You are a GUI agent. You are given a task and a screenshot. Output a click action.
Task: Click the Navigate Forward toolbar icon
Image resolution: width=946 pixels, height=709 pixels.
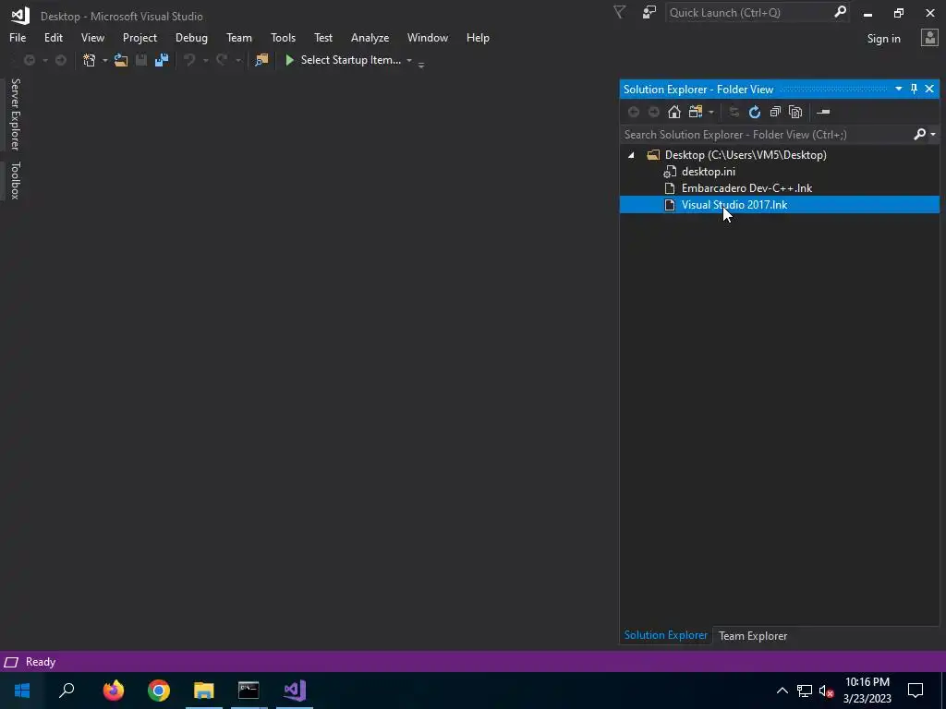point(61,60)
